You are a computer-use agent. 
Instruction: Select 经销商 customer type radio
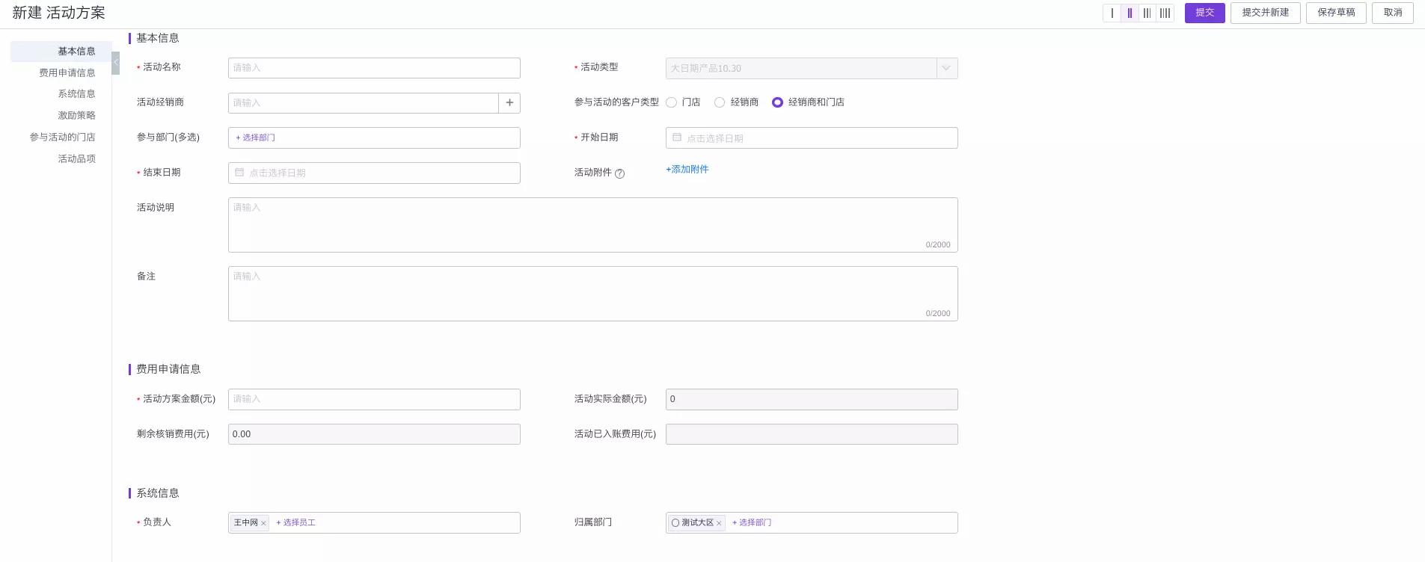pyautogui.click(x=720, y=102)
